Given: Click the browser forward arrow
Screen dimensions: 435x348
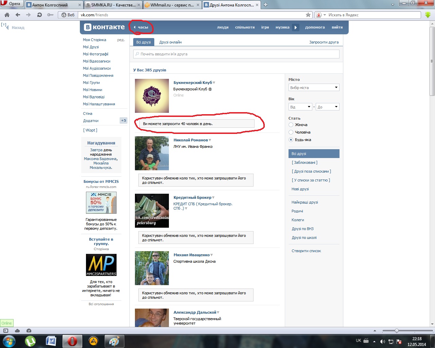Looking at the screenshot, I should point(28,15).
